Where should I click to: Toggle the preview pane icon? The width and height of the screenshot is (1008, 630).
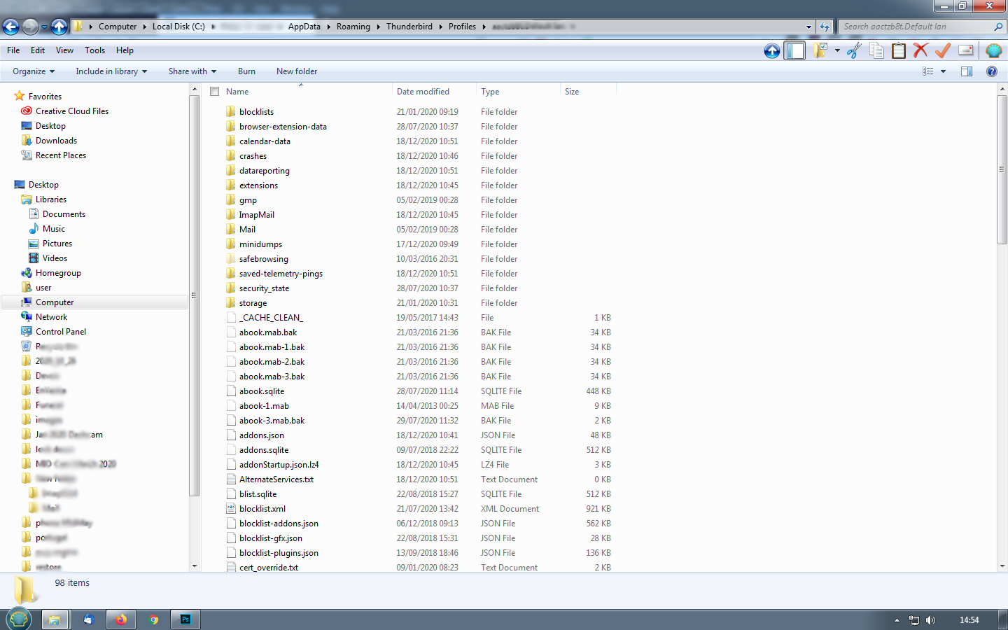967,71
